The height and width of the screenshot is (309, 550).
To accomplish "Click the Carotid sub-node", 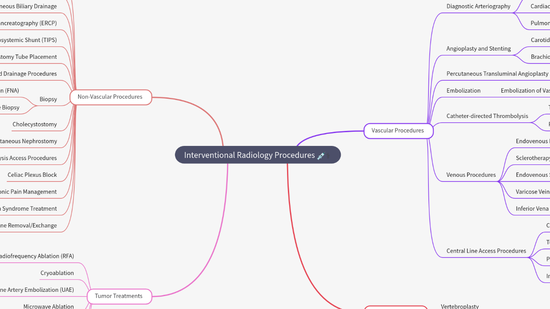I will [x=540, y=40].
